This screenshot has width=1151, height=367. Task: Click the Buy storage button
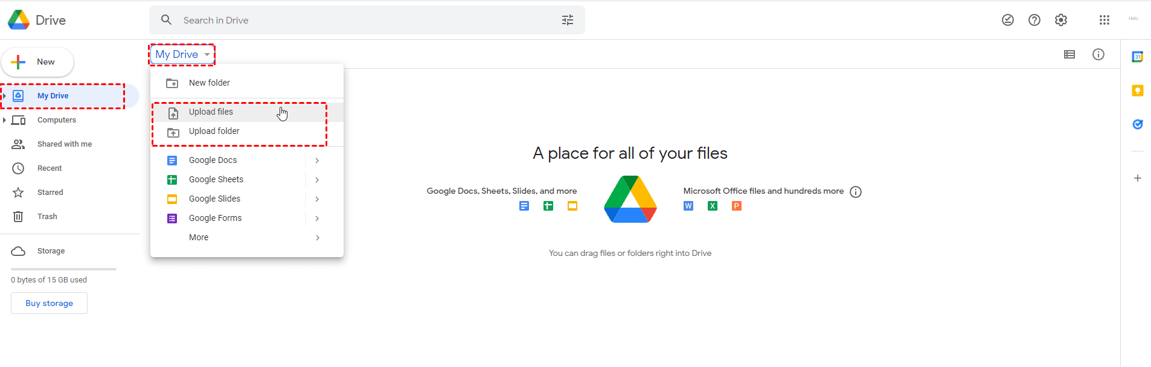(x=49, y=303)
